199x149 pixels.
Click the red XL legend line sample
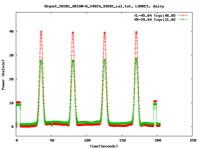tap(183, 16)
